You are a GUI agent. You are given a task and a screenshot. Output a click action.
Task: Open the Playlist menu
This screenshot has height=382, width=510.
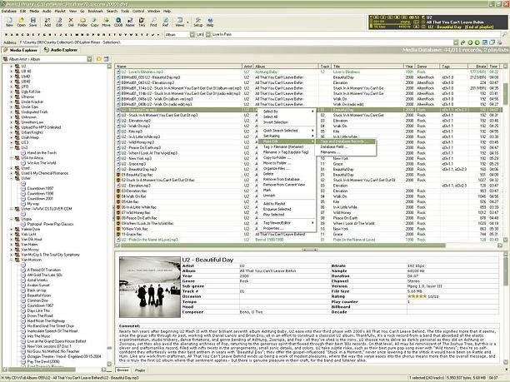pos(60,11)
